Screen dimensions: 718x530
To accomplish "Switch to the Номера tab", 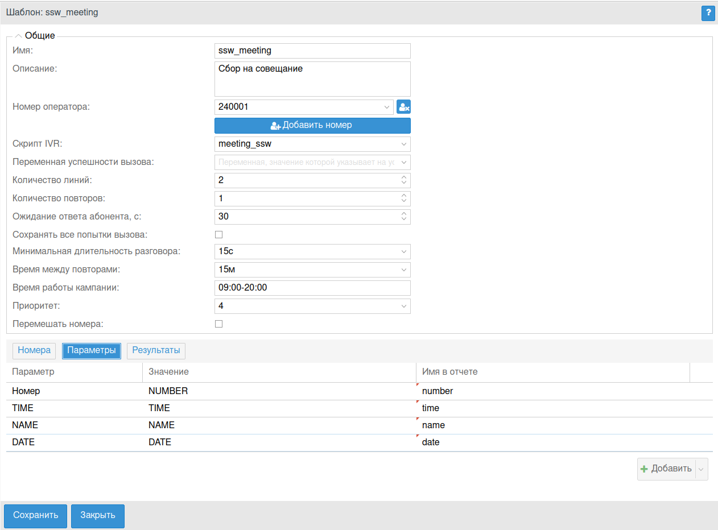I will (x=34, y=351).
